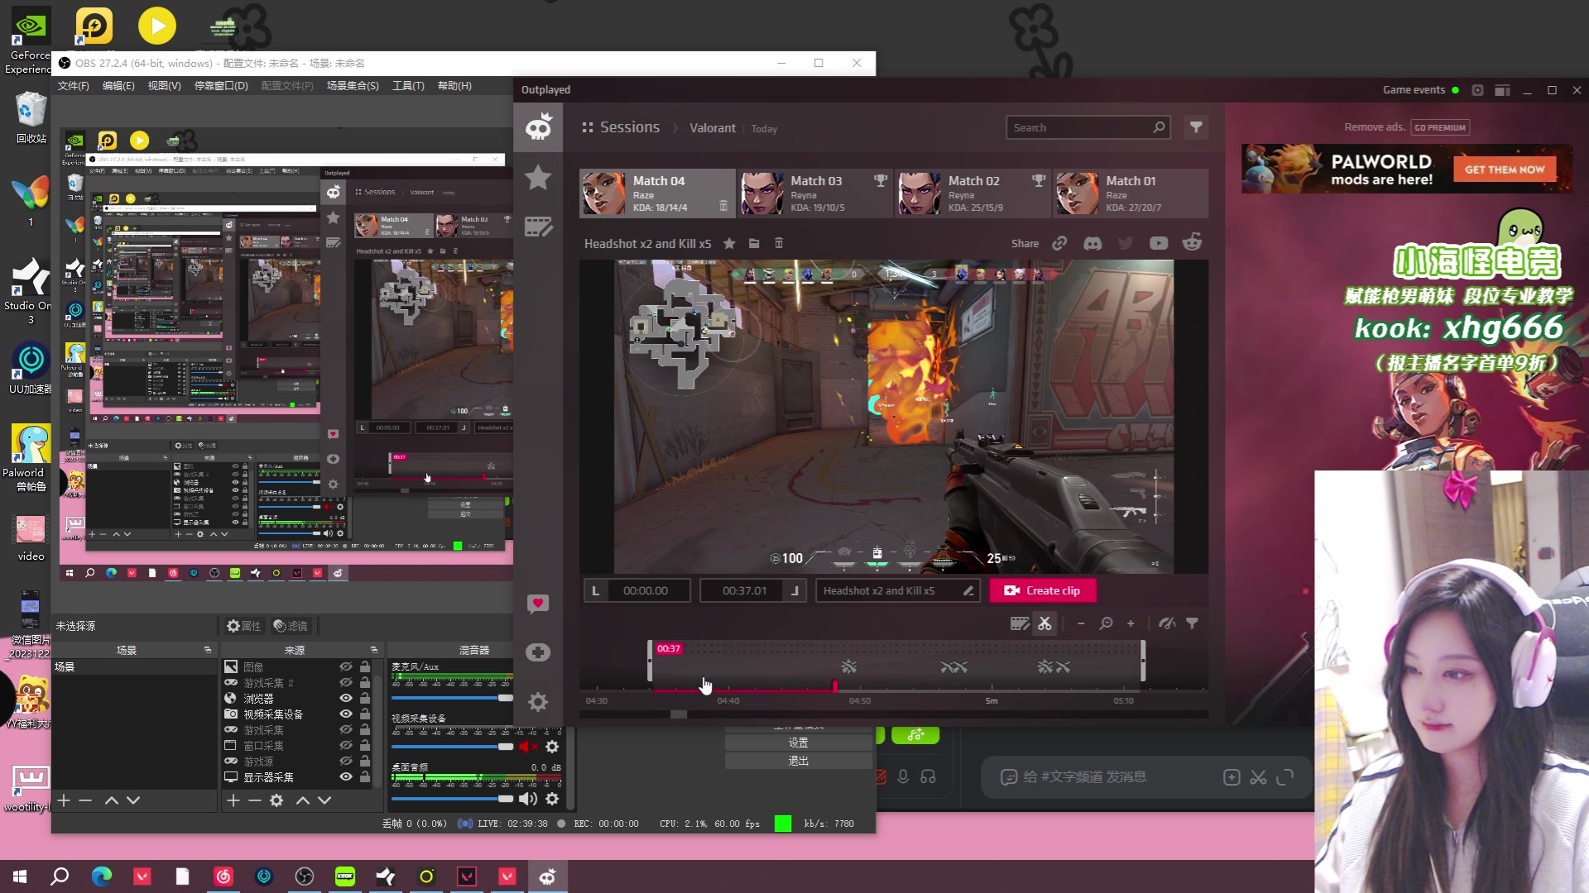
Task: Open the clip editor icon in Outplayed sidebar
Action: click(x=538, y=227)
